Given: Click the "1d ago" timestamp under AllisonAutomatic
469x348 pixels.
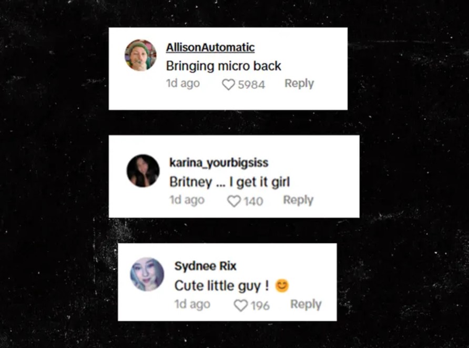Looking at the screenshot, I should pyautogui.click(x=183, y=84).
